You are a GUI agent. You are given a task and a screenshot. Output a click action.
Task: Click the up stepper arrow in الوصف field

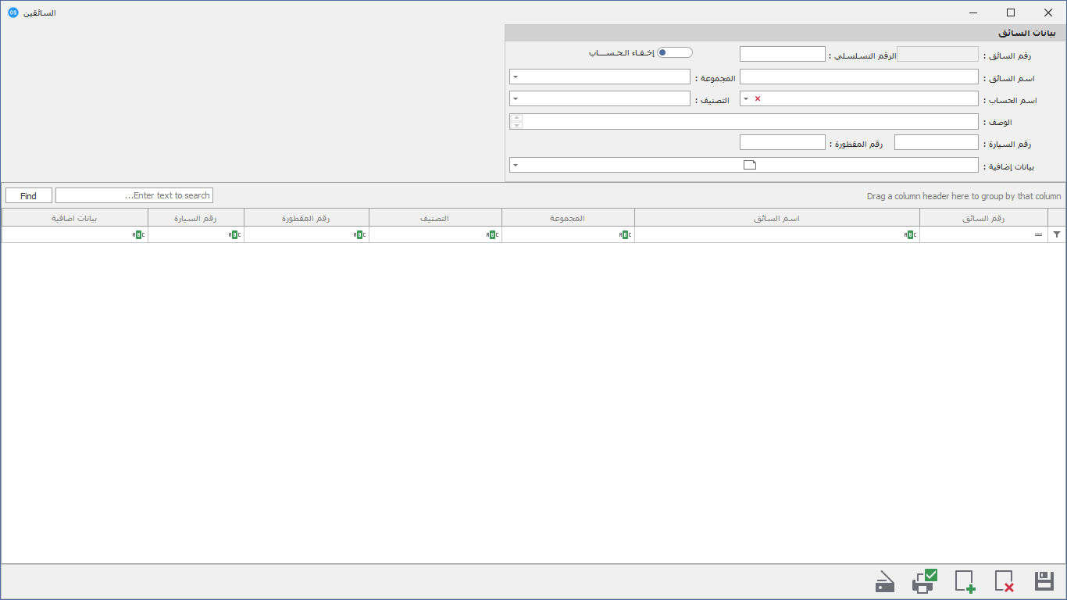[x=516, y=117]
